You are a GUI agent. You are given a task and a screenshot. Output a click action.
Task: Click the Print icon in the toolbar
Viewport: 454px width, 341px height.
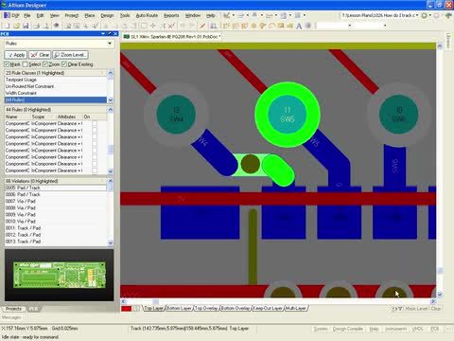[37, 26]
